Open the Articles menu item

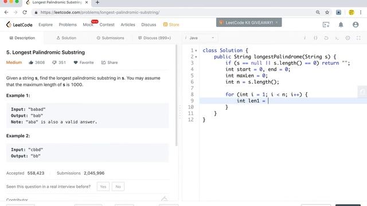tap(128, 25)
